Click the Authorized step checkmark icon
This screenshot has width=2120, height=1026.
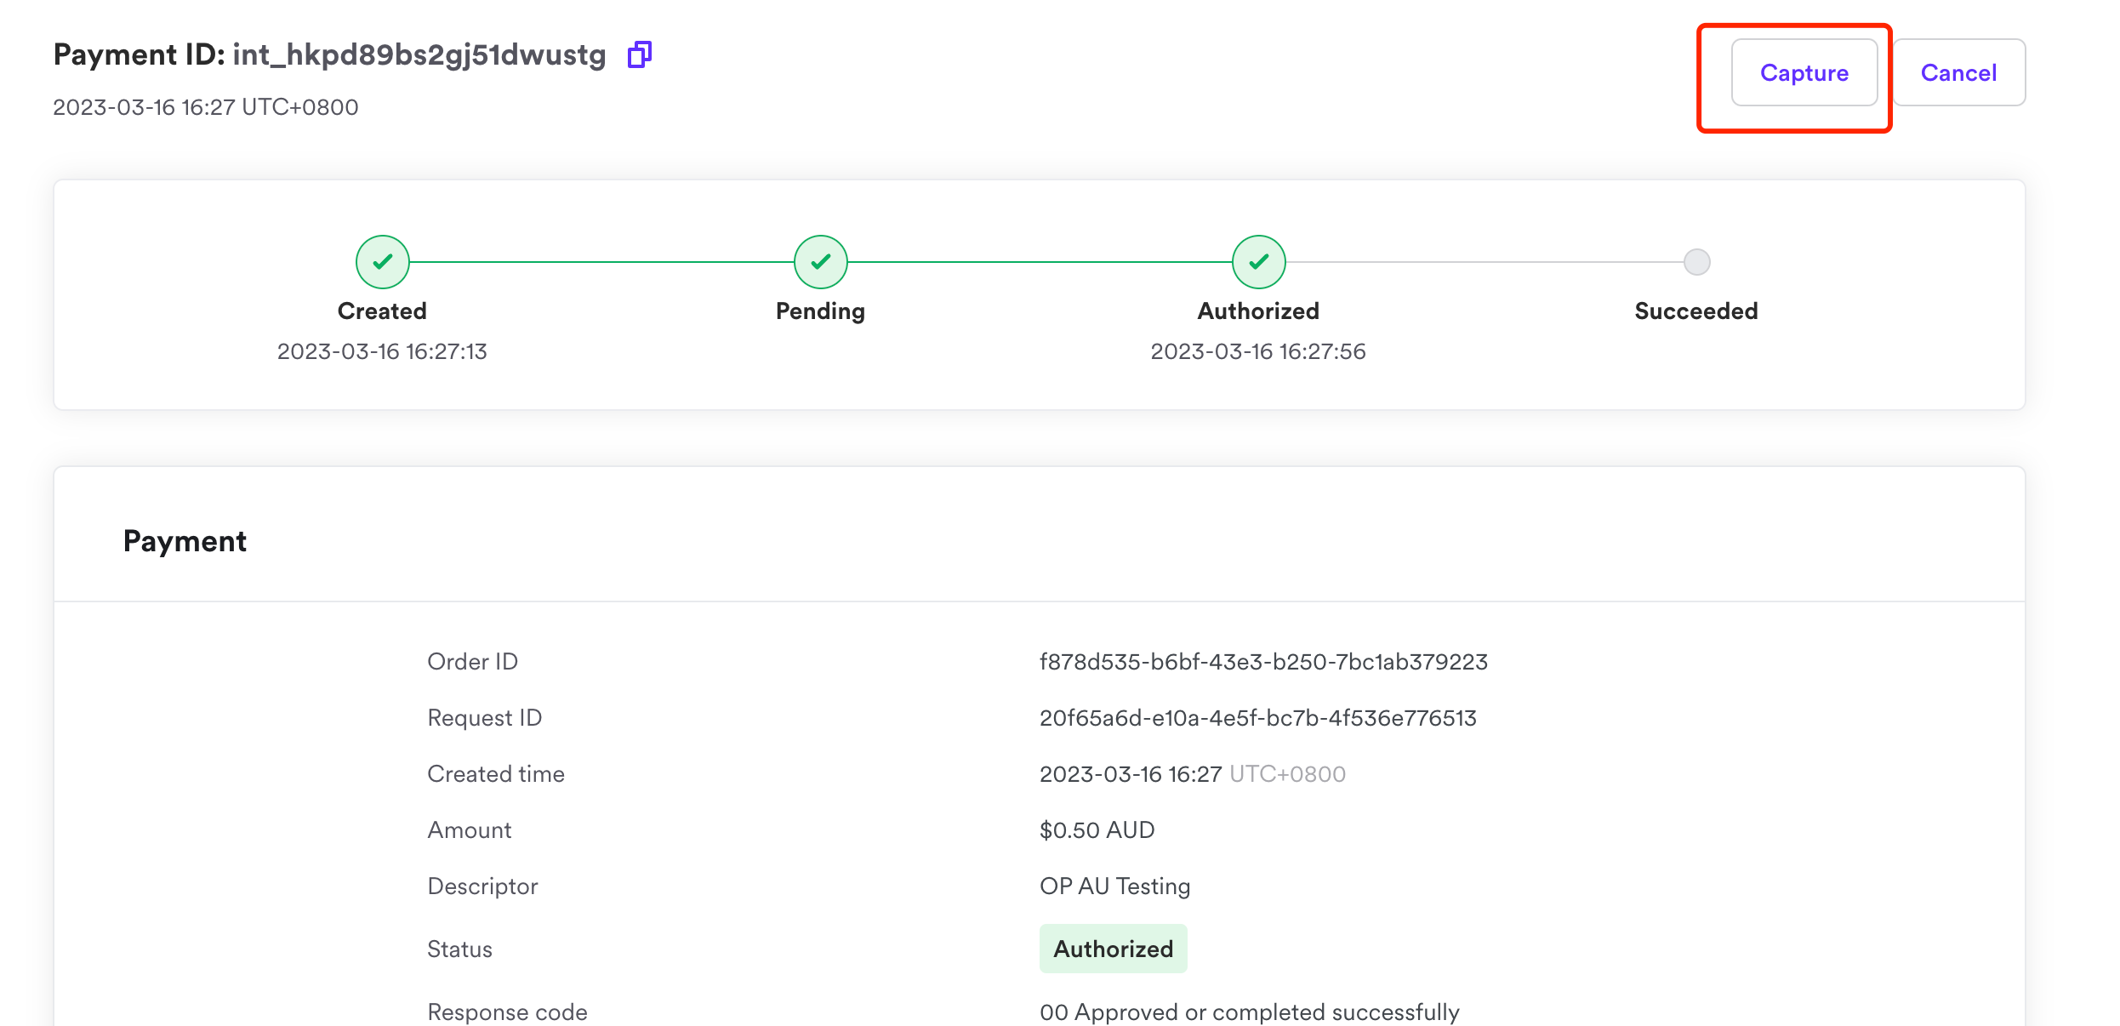click(x=1258, y=262)
